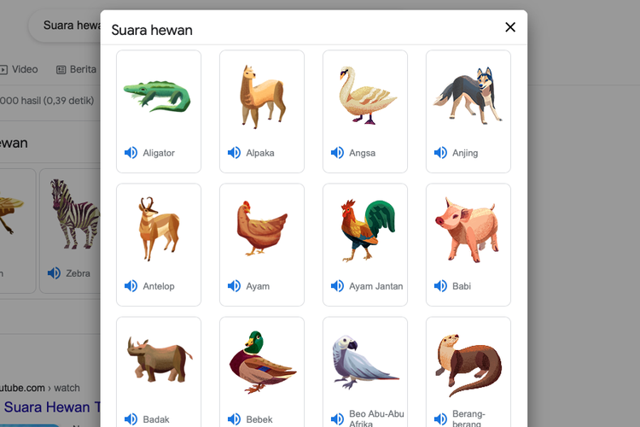Click the Zebra label in background page
Image resolution: width=640 pixels, height=427 pixels.
tap(78, 273)
